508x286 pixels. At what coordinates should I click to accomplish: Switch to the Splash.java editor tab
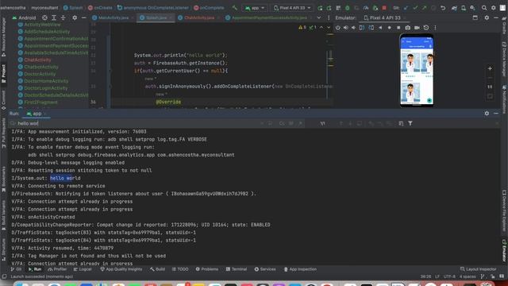point(156,17)
